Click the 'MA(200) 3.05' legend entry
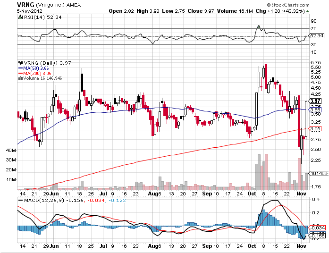 tap(37, 73)
